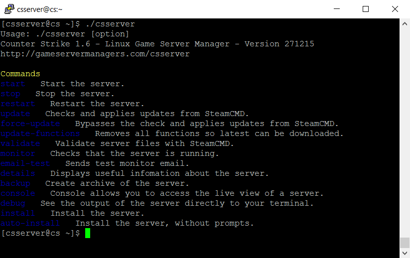The image size is (410, 258).
Task: Click 'Usage: ./csserver [option]' line
Action: click(65, 34)
